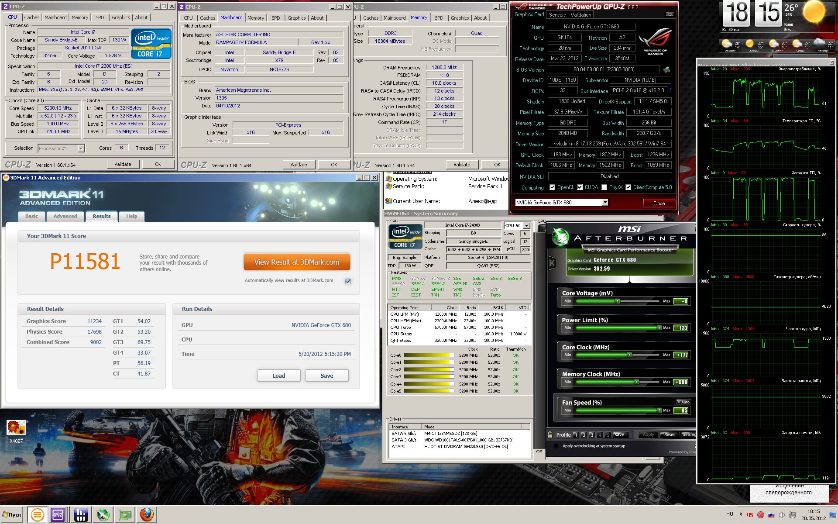Launch Firefox from the taskbar
Viewport: 838px width, 524px height.
[x=147, y=515]
